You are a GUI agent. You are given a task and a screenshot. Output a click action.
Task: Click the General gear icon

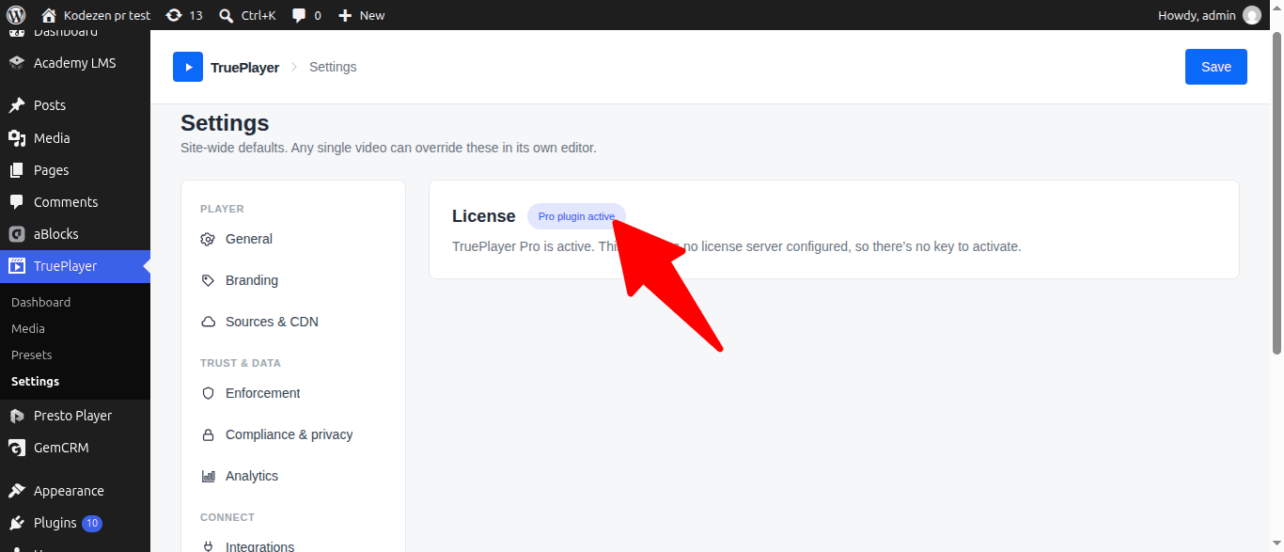pos(208,239)
